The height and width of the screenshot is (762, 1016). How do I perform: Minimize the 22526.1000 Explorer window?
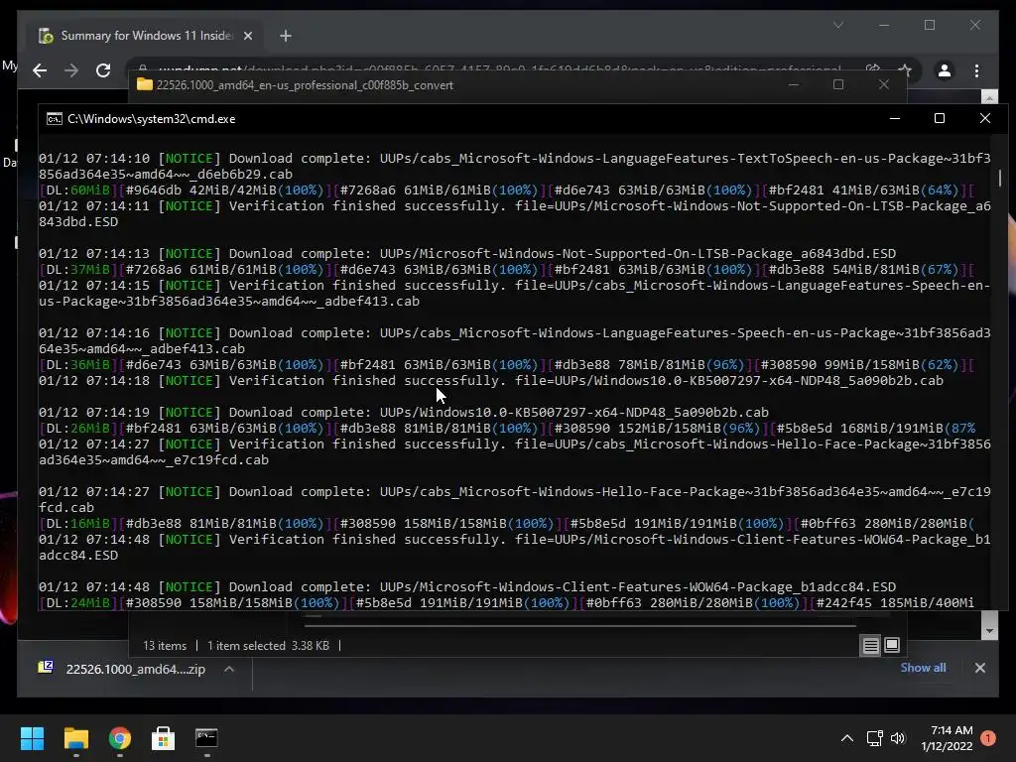[793, 85]
